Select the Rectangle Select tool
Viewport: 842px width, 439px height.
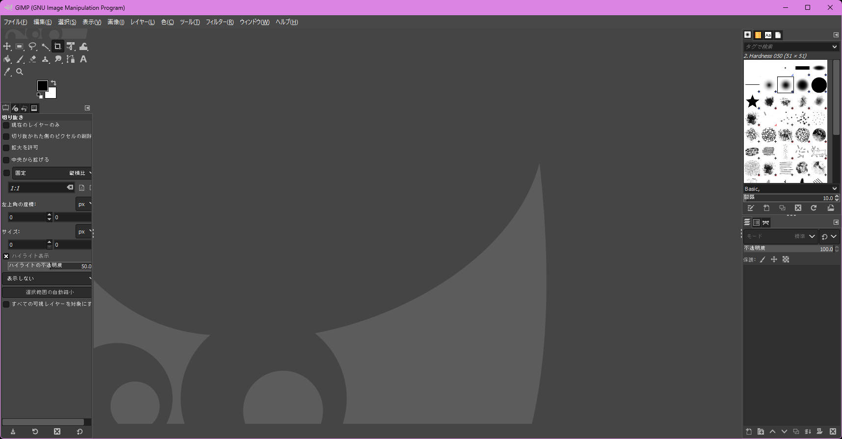[x=20, y=47]
